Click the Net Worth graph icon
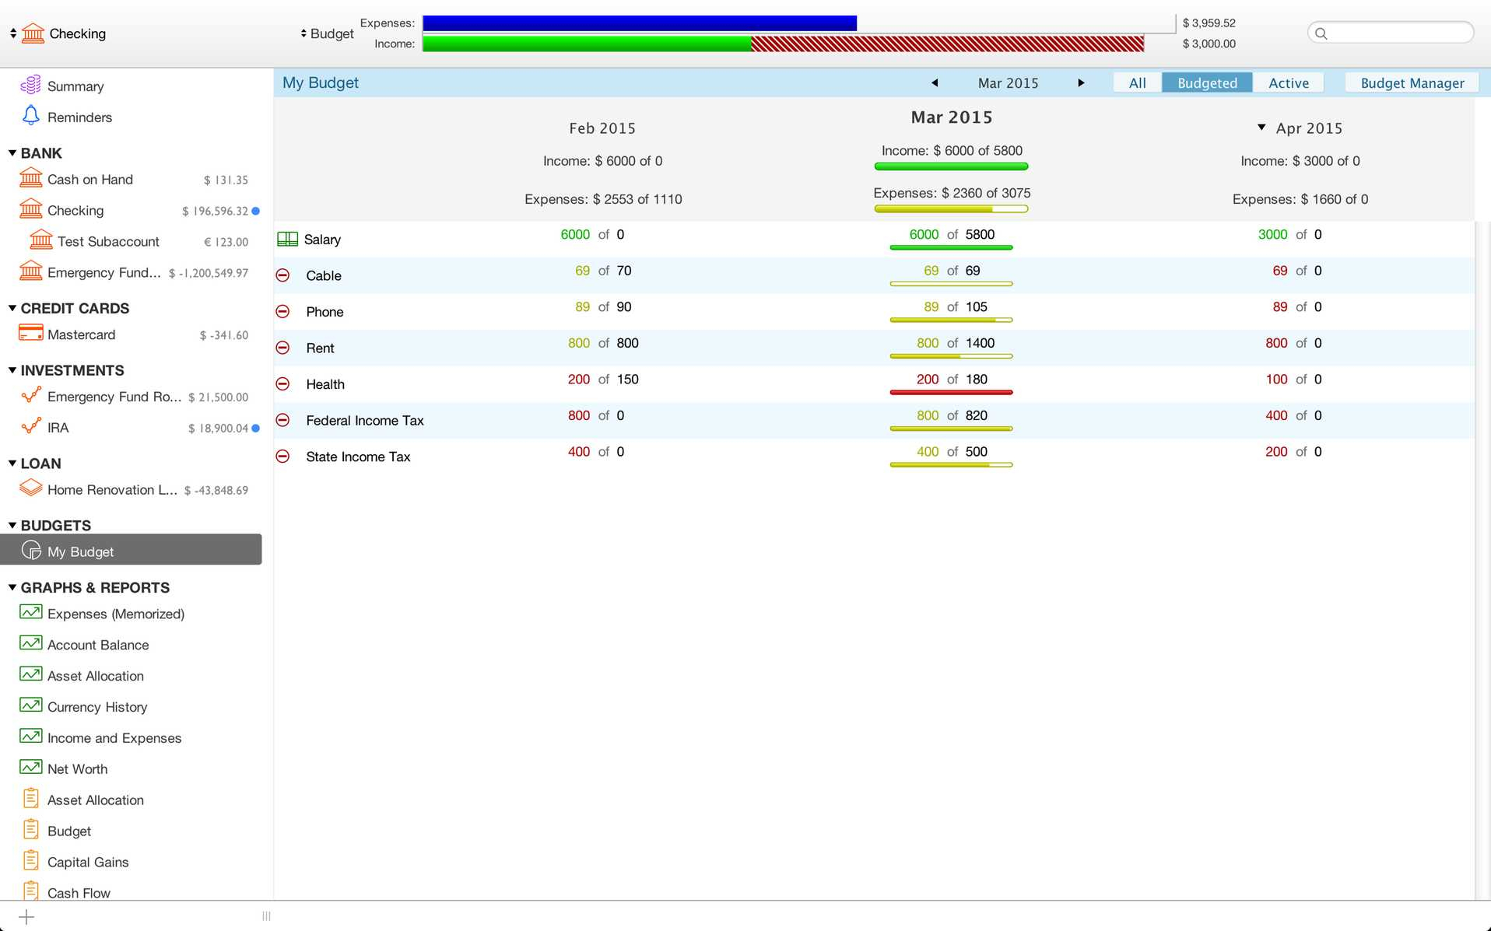 tap(30, 768)
